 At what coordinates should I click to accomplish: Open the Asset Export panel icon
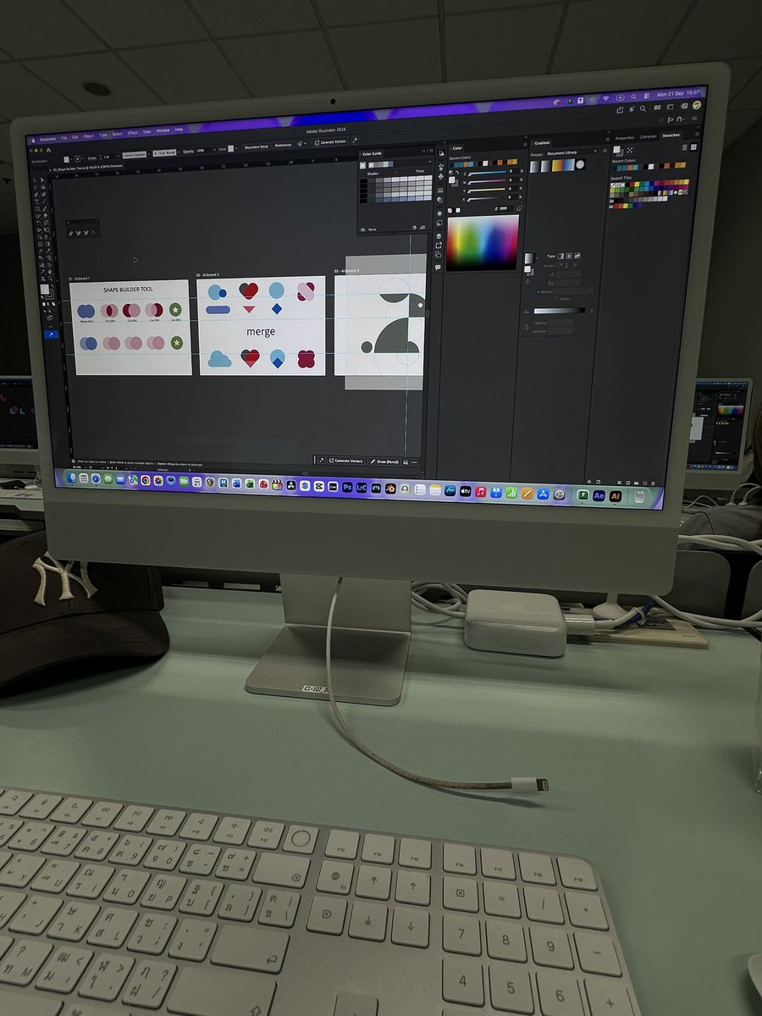coord(439,246)
